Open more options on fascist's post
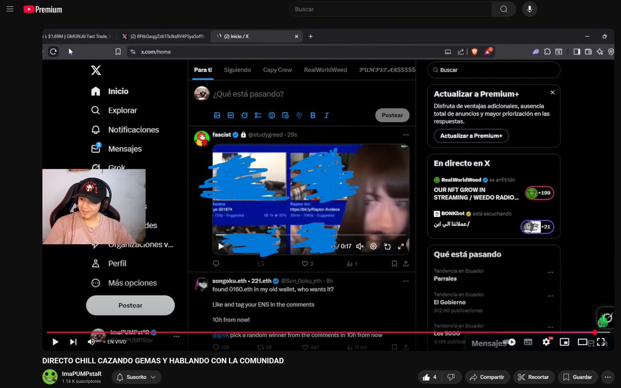This screenshot has width=621, height=388. click(406, 135)
